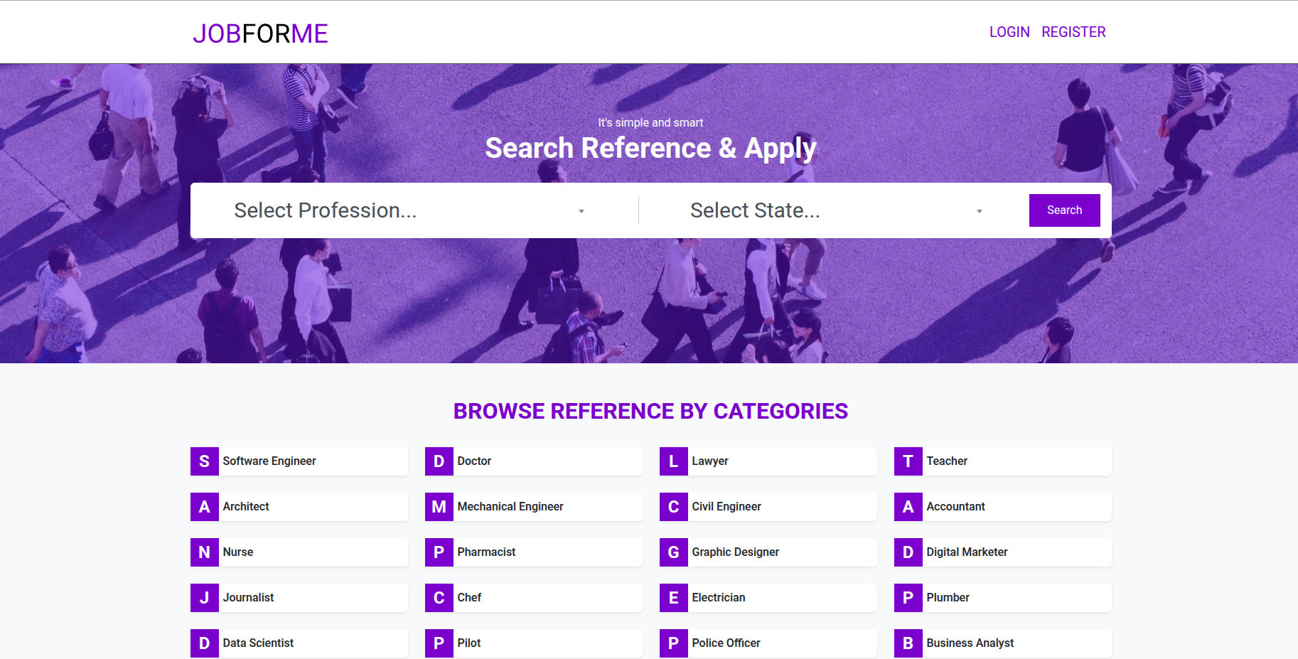Click the L icon for Lawyer

click(674, 461)
